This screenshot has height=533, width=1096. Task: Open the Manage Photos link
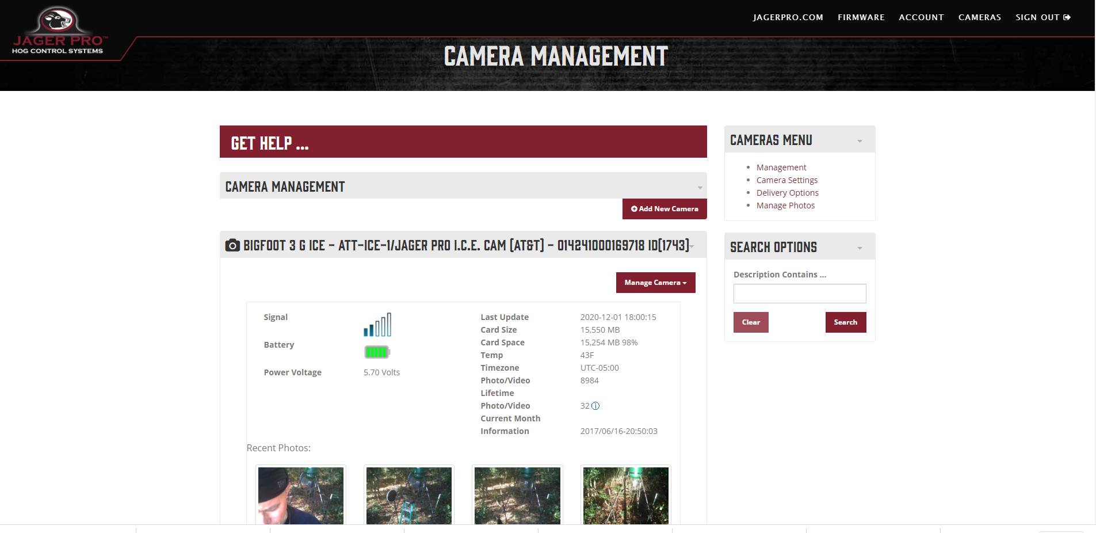coord(785,205)
